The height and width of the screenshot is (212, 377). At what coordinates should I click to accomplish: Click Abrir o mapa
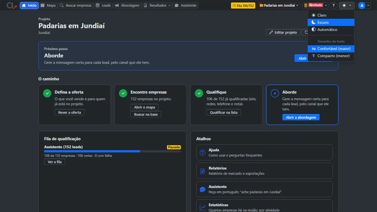[145, 107]
